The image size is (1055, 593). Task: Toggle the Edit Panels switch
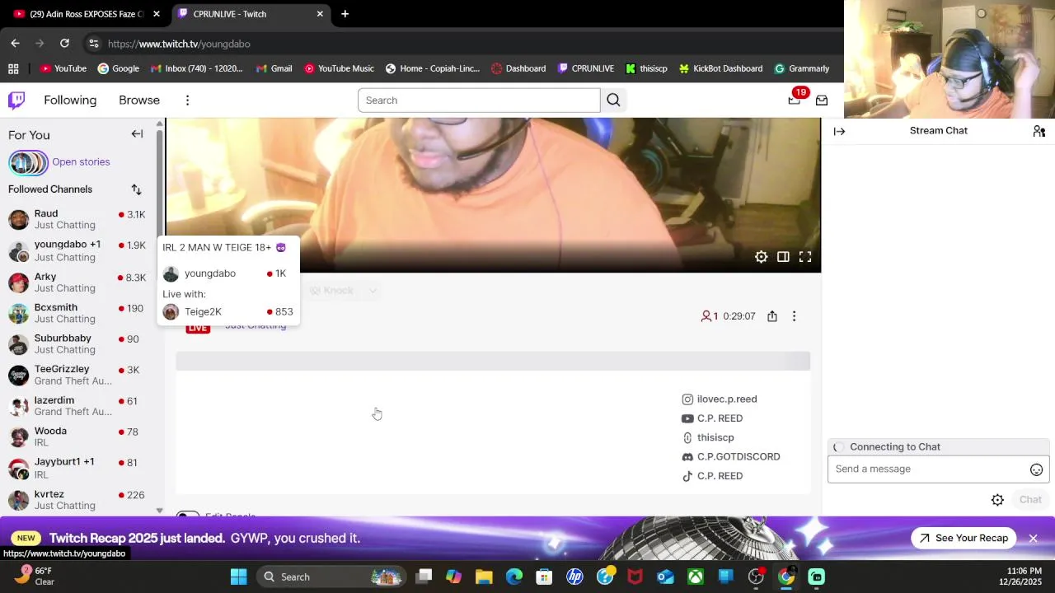[188, 515]
